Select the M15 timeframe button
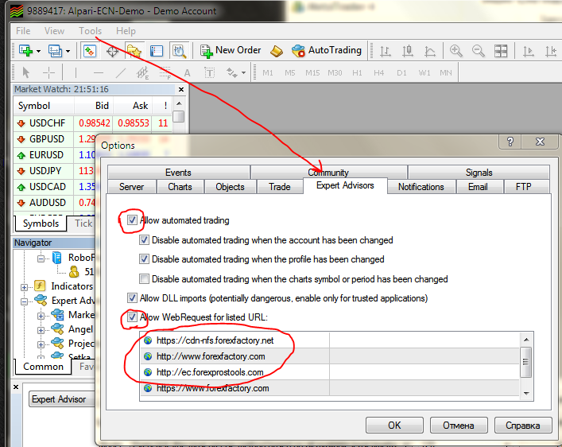Viewport: 562px width, 447px height. tap(312, 73)
